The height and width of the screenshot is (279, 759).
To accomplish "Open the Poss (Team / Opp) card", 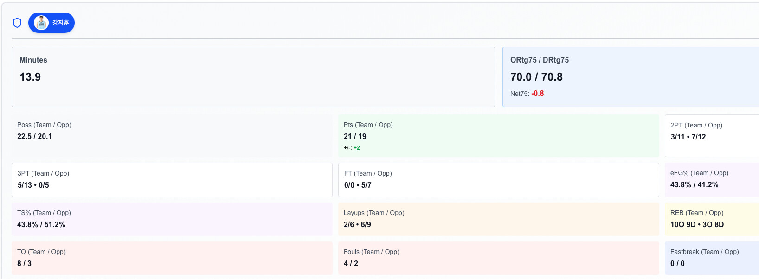I will coord(172,136).
